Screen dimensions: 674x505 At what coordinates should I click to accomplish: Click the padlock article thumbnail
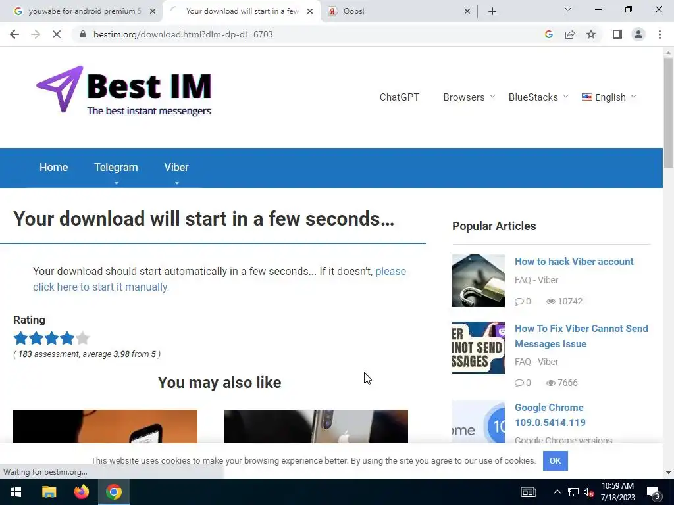(x=478, y=281)
